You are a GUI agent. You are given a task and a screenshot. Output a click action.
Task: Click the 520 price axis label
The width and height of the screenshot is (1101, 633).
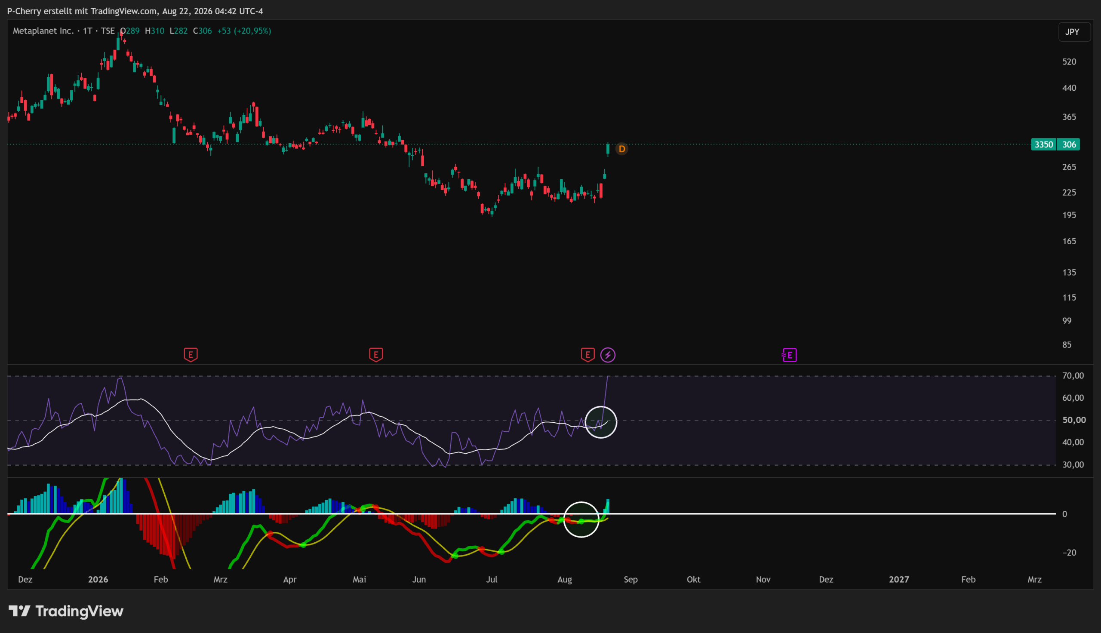[x=1069, y=62]
